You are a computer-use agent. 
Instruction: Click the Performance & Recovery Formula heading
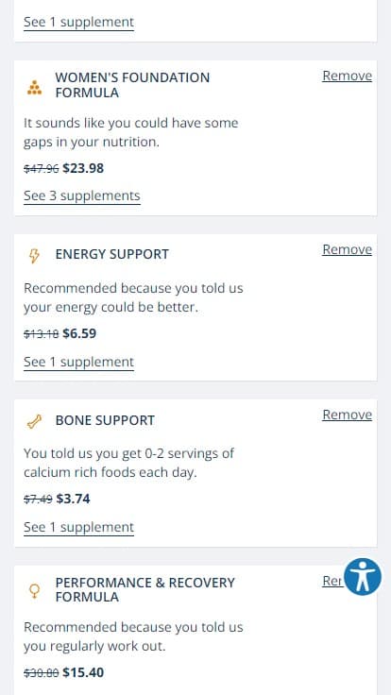144,589
